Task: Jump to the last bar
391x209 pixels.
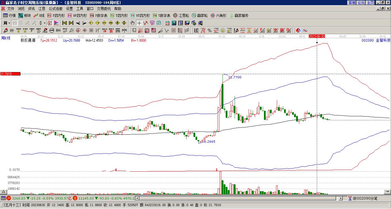Action: point(71,23)
